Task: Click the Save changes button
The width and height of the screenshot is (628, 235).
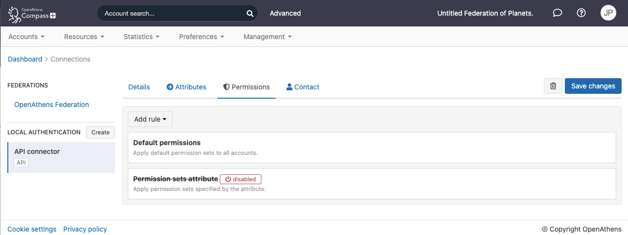Action: pyautogui.click(x=593, y=86)
